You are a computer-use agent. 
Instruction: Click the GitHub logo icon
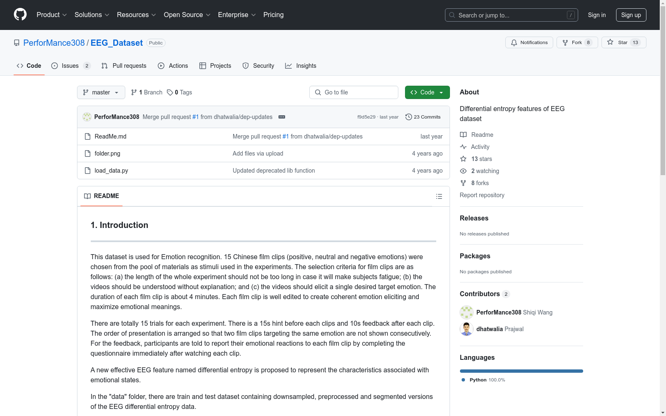point(20,15)
